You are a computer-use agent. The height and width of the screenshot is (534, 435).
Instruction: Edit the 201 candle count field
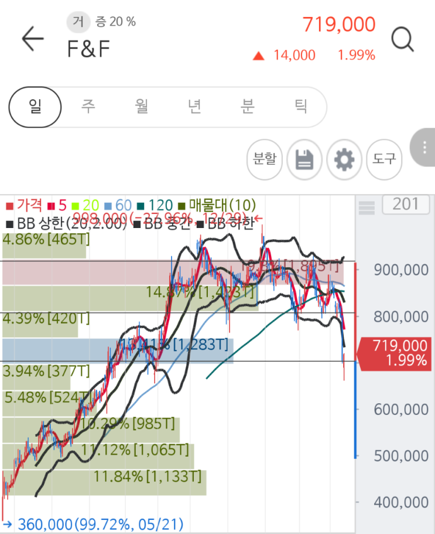(405, 205)
